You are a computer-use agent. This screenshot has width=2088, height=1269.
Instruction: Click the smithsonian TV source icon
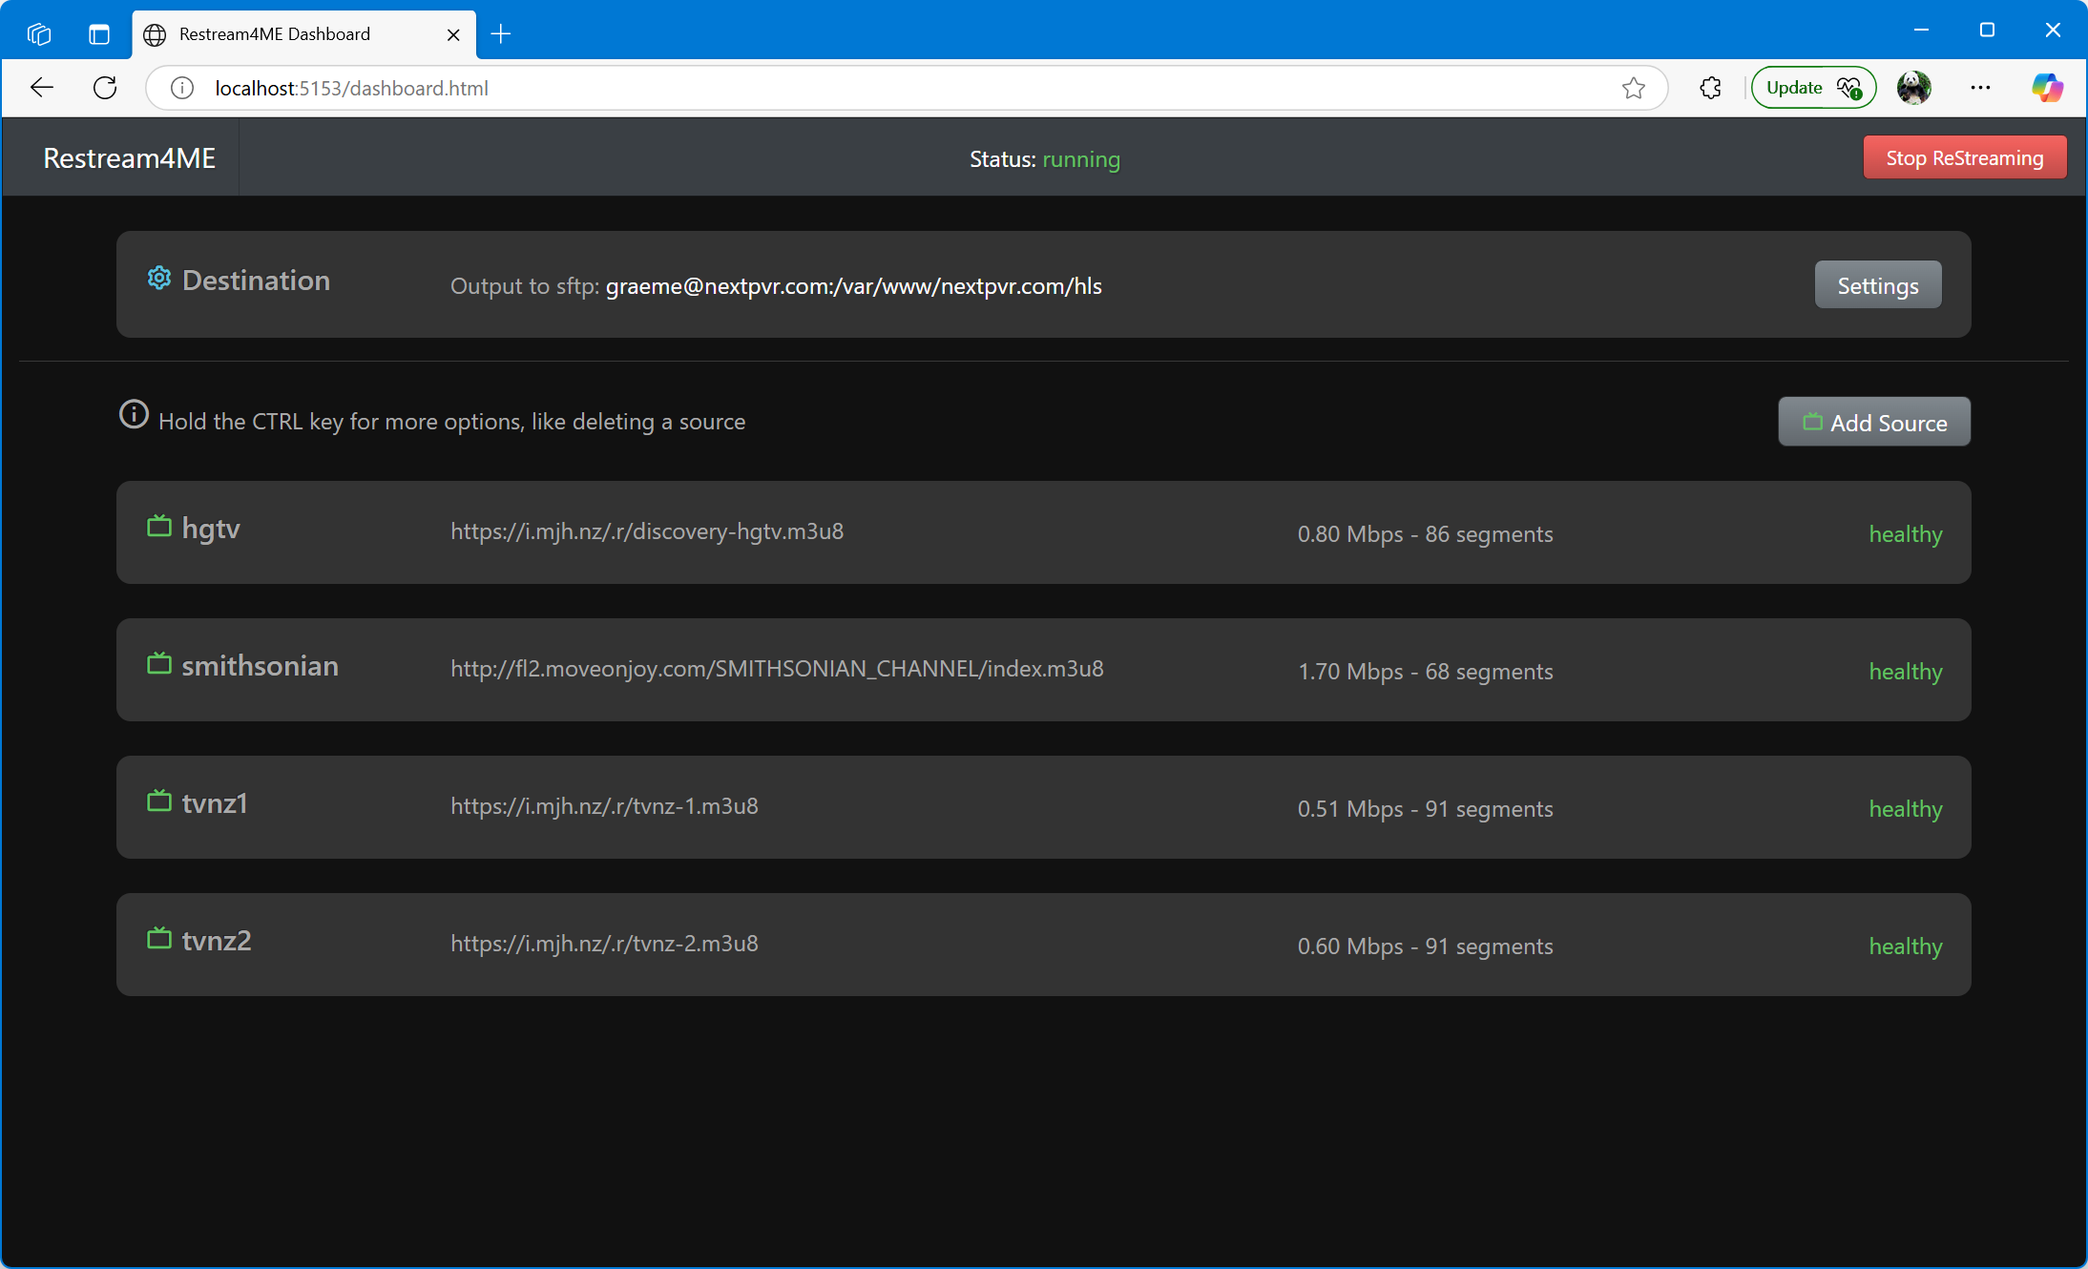(158, 664)
